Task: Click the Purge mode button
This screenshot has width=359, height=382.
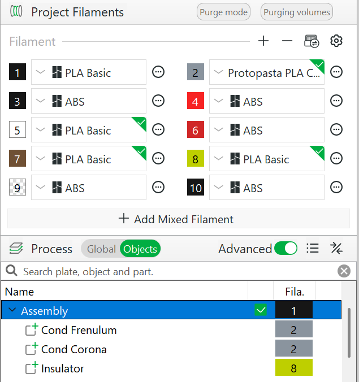Action: (223, 12)
